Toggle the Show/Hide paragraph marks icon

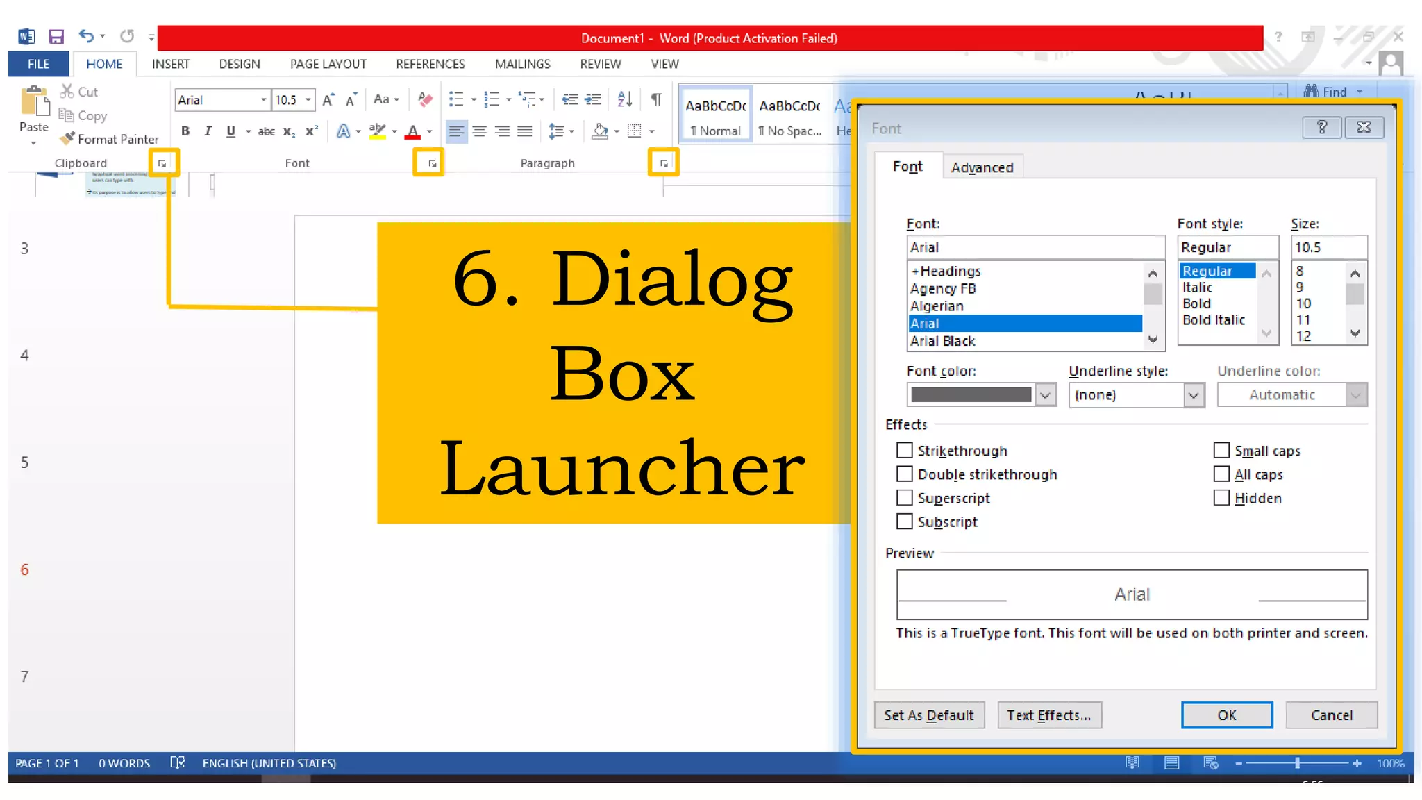pyautogui.click(x=656, y=99)
